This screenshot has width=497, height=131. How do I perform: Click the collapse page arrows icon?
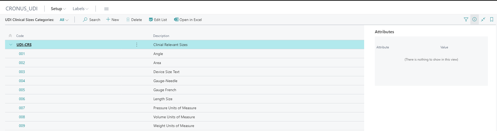[483, 19]
